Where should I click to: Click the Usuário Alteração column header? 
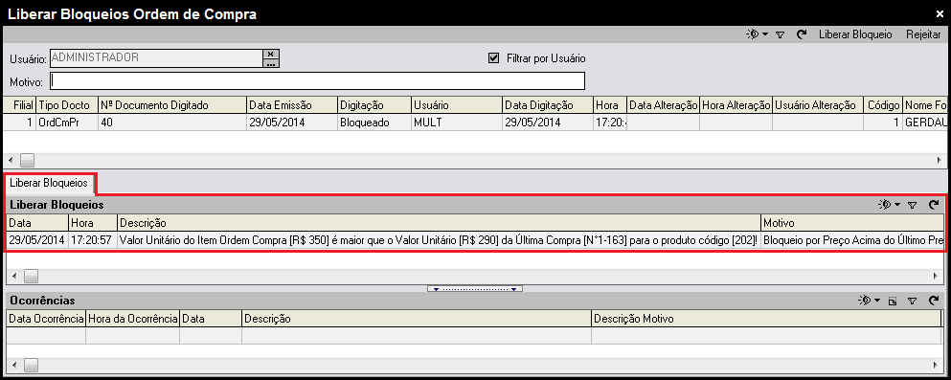[818, 105]
